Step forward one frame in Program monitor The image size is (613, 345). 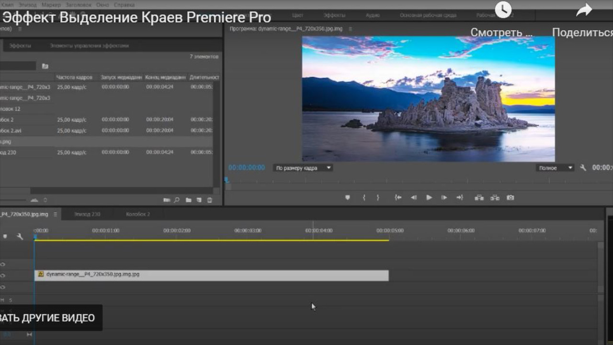point(444,197)
